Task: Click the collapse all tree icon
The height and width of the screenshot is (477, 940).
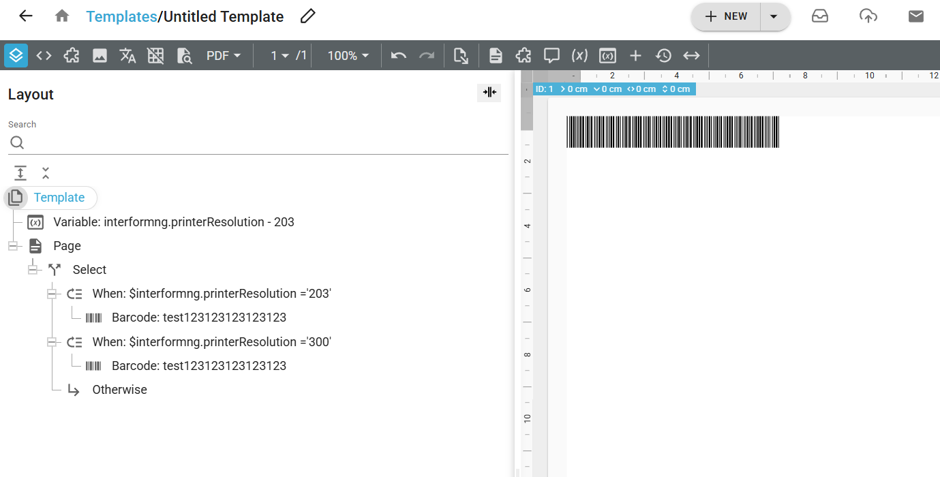Action: click(46, 173)
